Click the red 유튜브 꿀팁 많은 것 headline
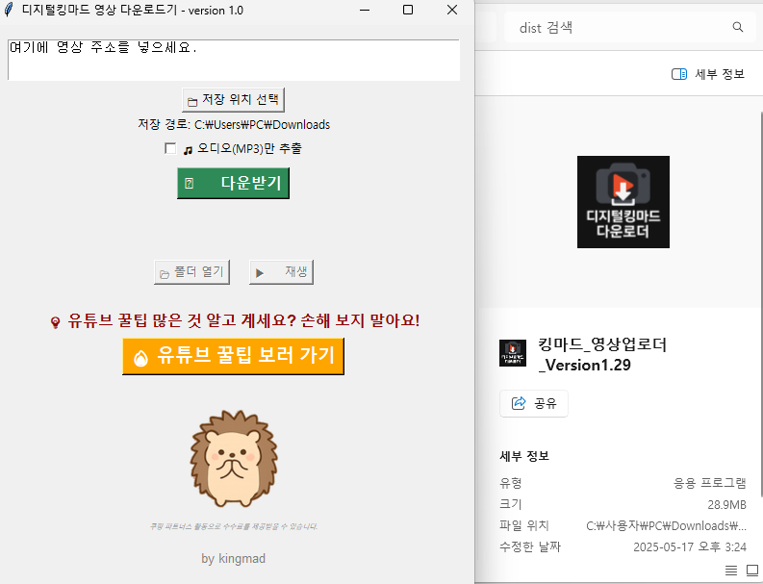763x584 pixels. click(235, 320)
